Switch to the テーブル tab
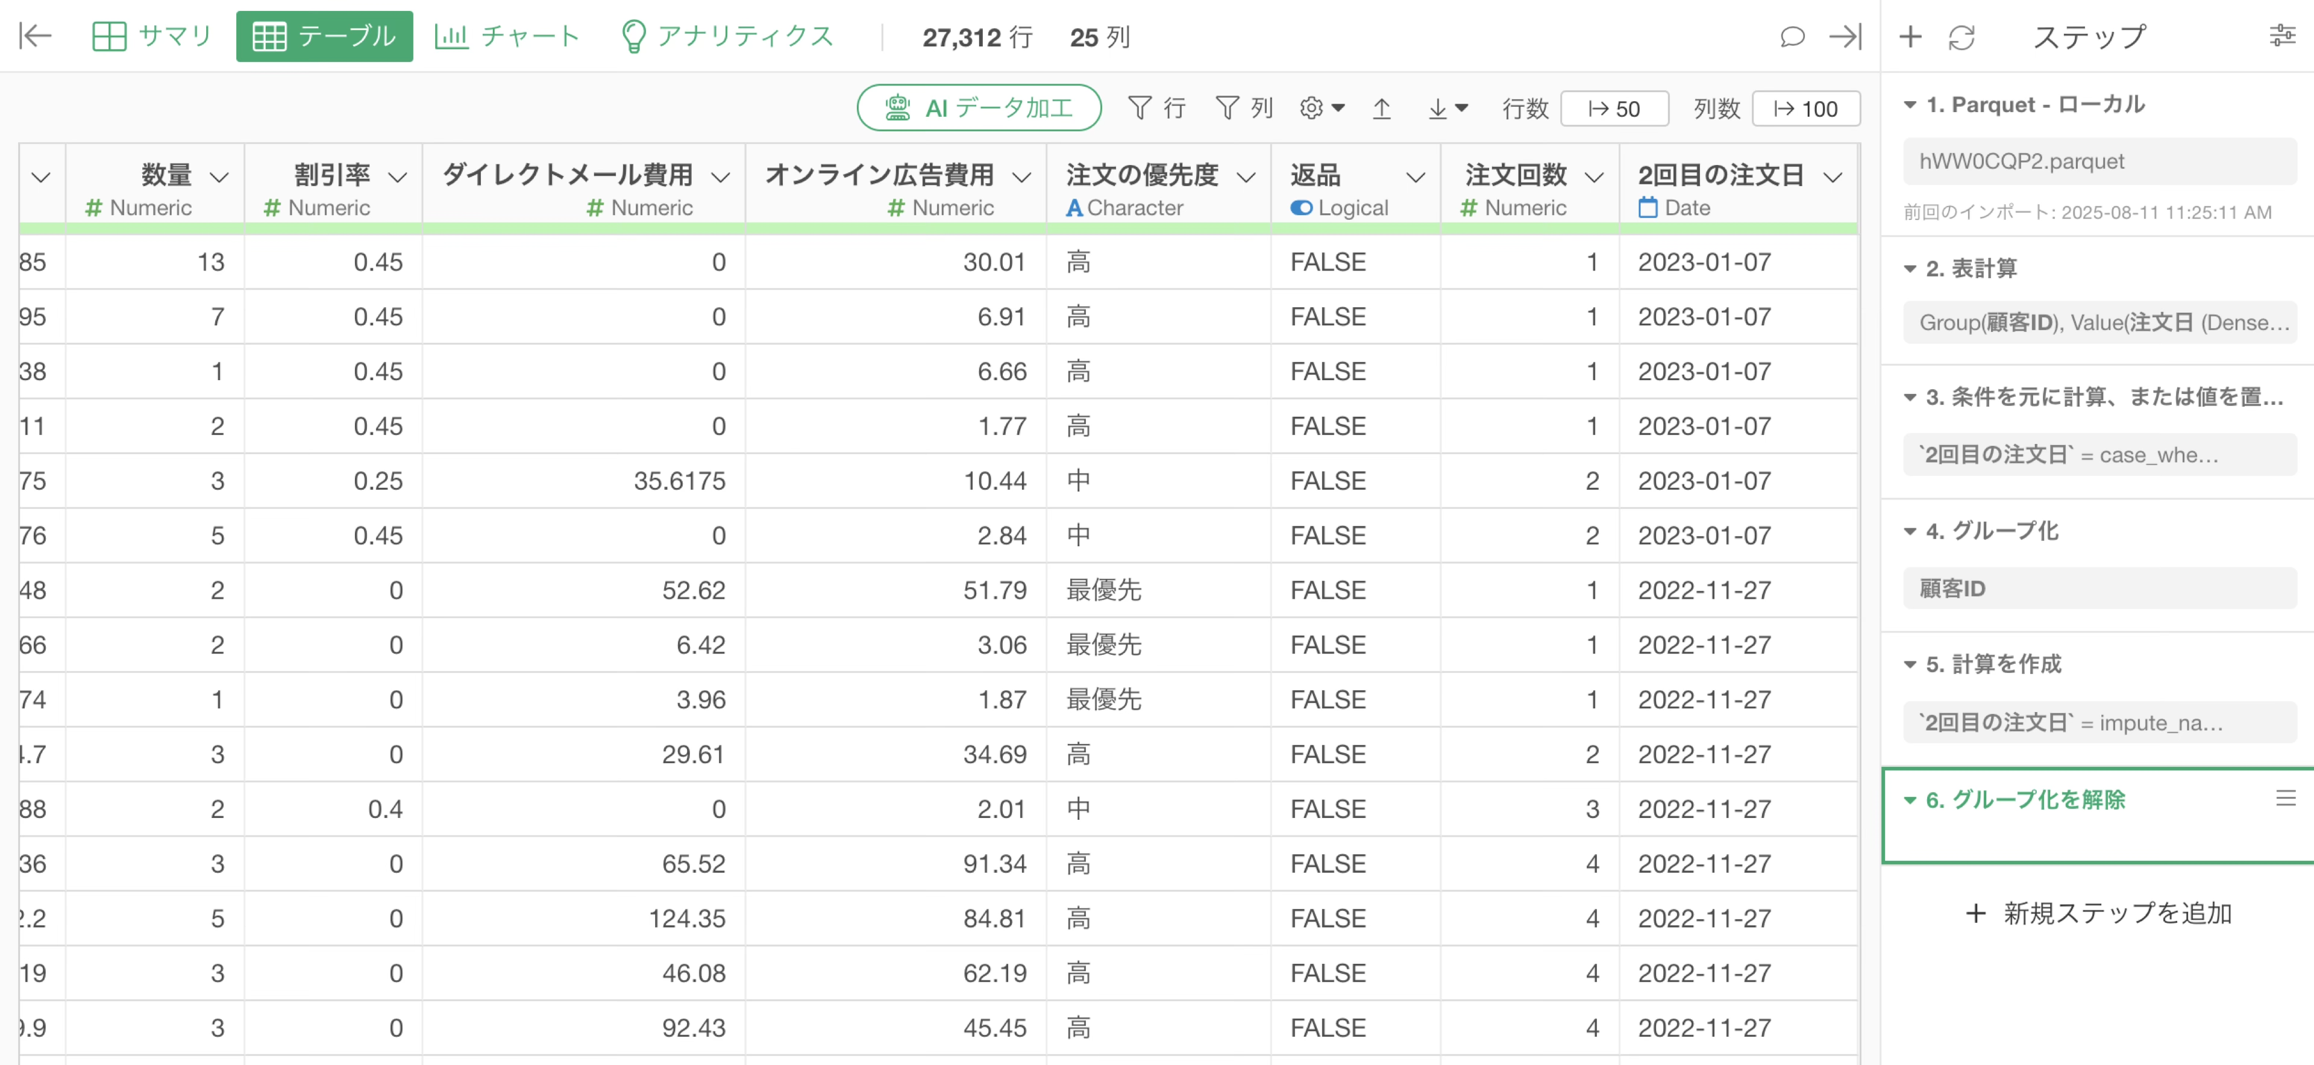The height and width of the screenshot is (1065, 2314). [324, 36]
